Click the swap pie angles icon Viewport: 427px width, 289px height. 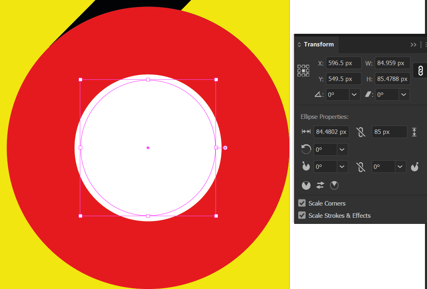pos(320,185)
